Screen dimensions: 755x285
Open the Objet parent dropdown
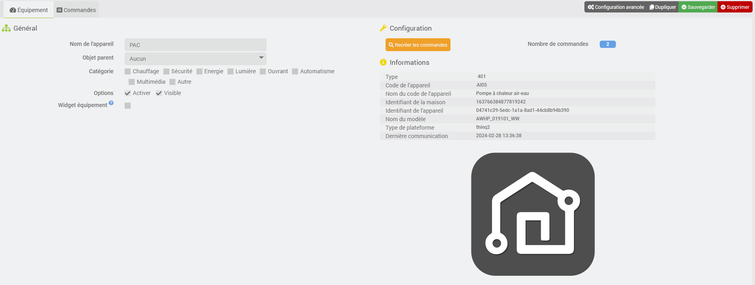(x=196, y=59)
